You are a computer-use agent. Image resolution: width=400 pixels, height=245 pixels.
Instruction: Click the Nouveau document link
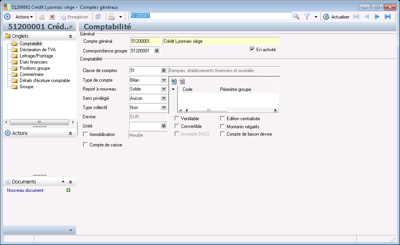pos(25,190)
